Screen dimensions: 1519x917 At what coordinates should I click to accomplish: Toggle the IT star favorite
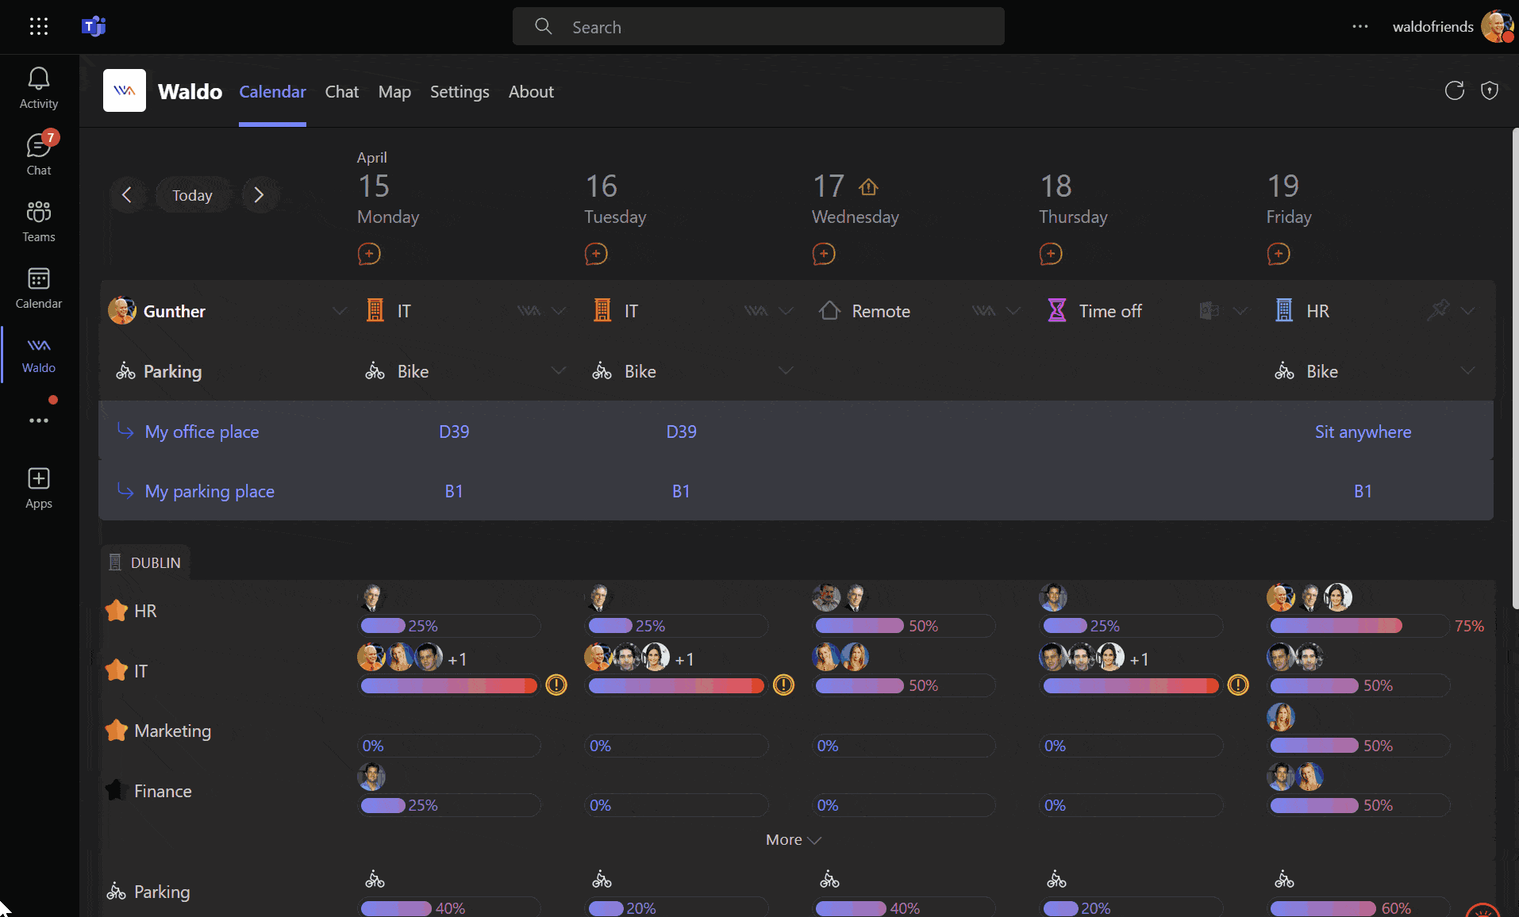(x=117, y=670)
